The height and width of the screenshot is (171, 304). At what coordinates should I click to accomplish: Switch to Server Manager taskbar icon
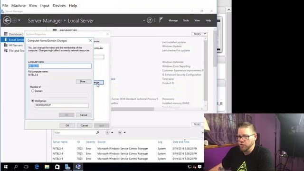point(67,167)
